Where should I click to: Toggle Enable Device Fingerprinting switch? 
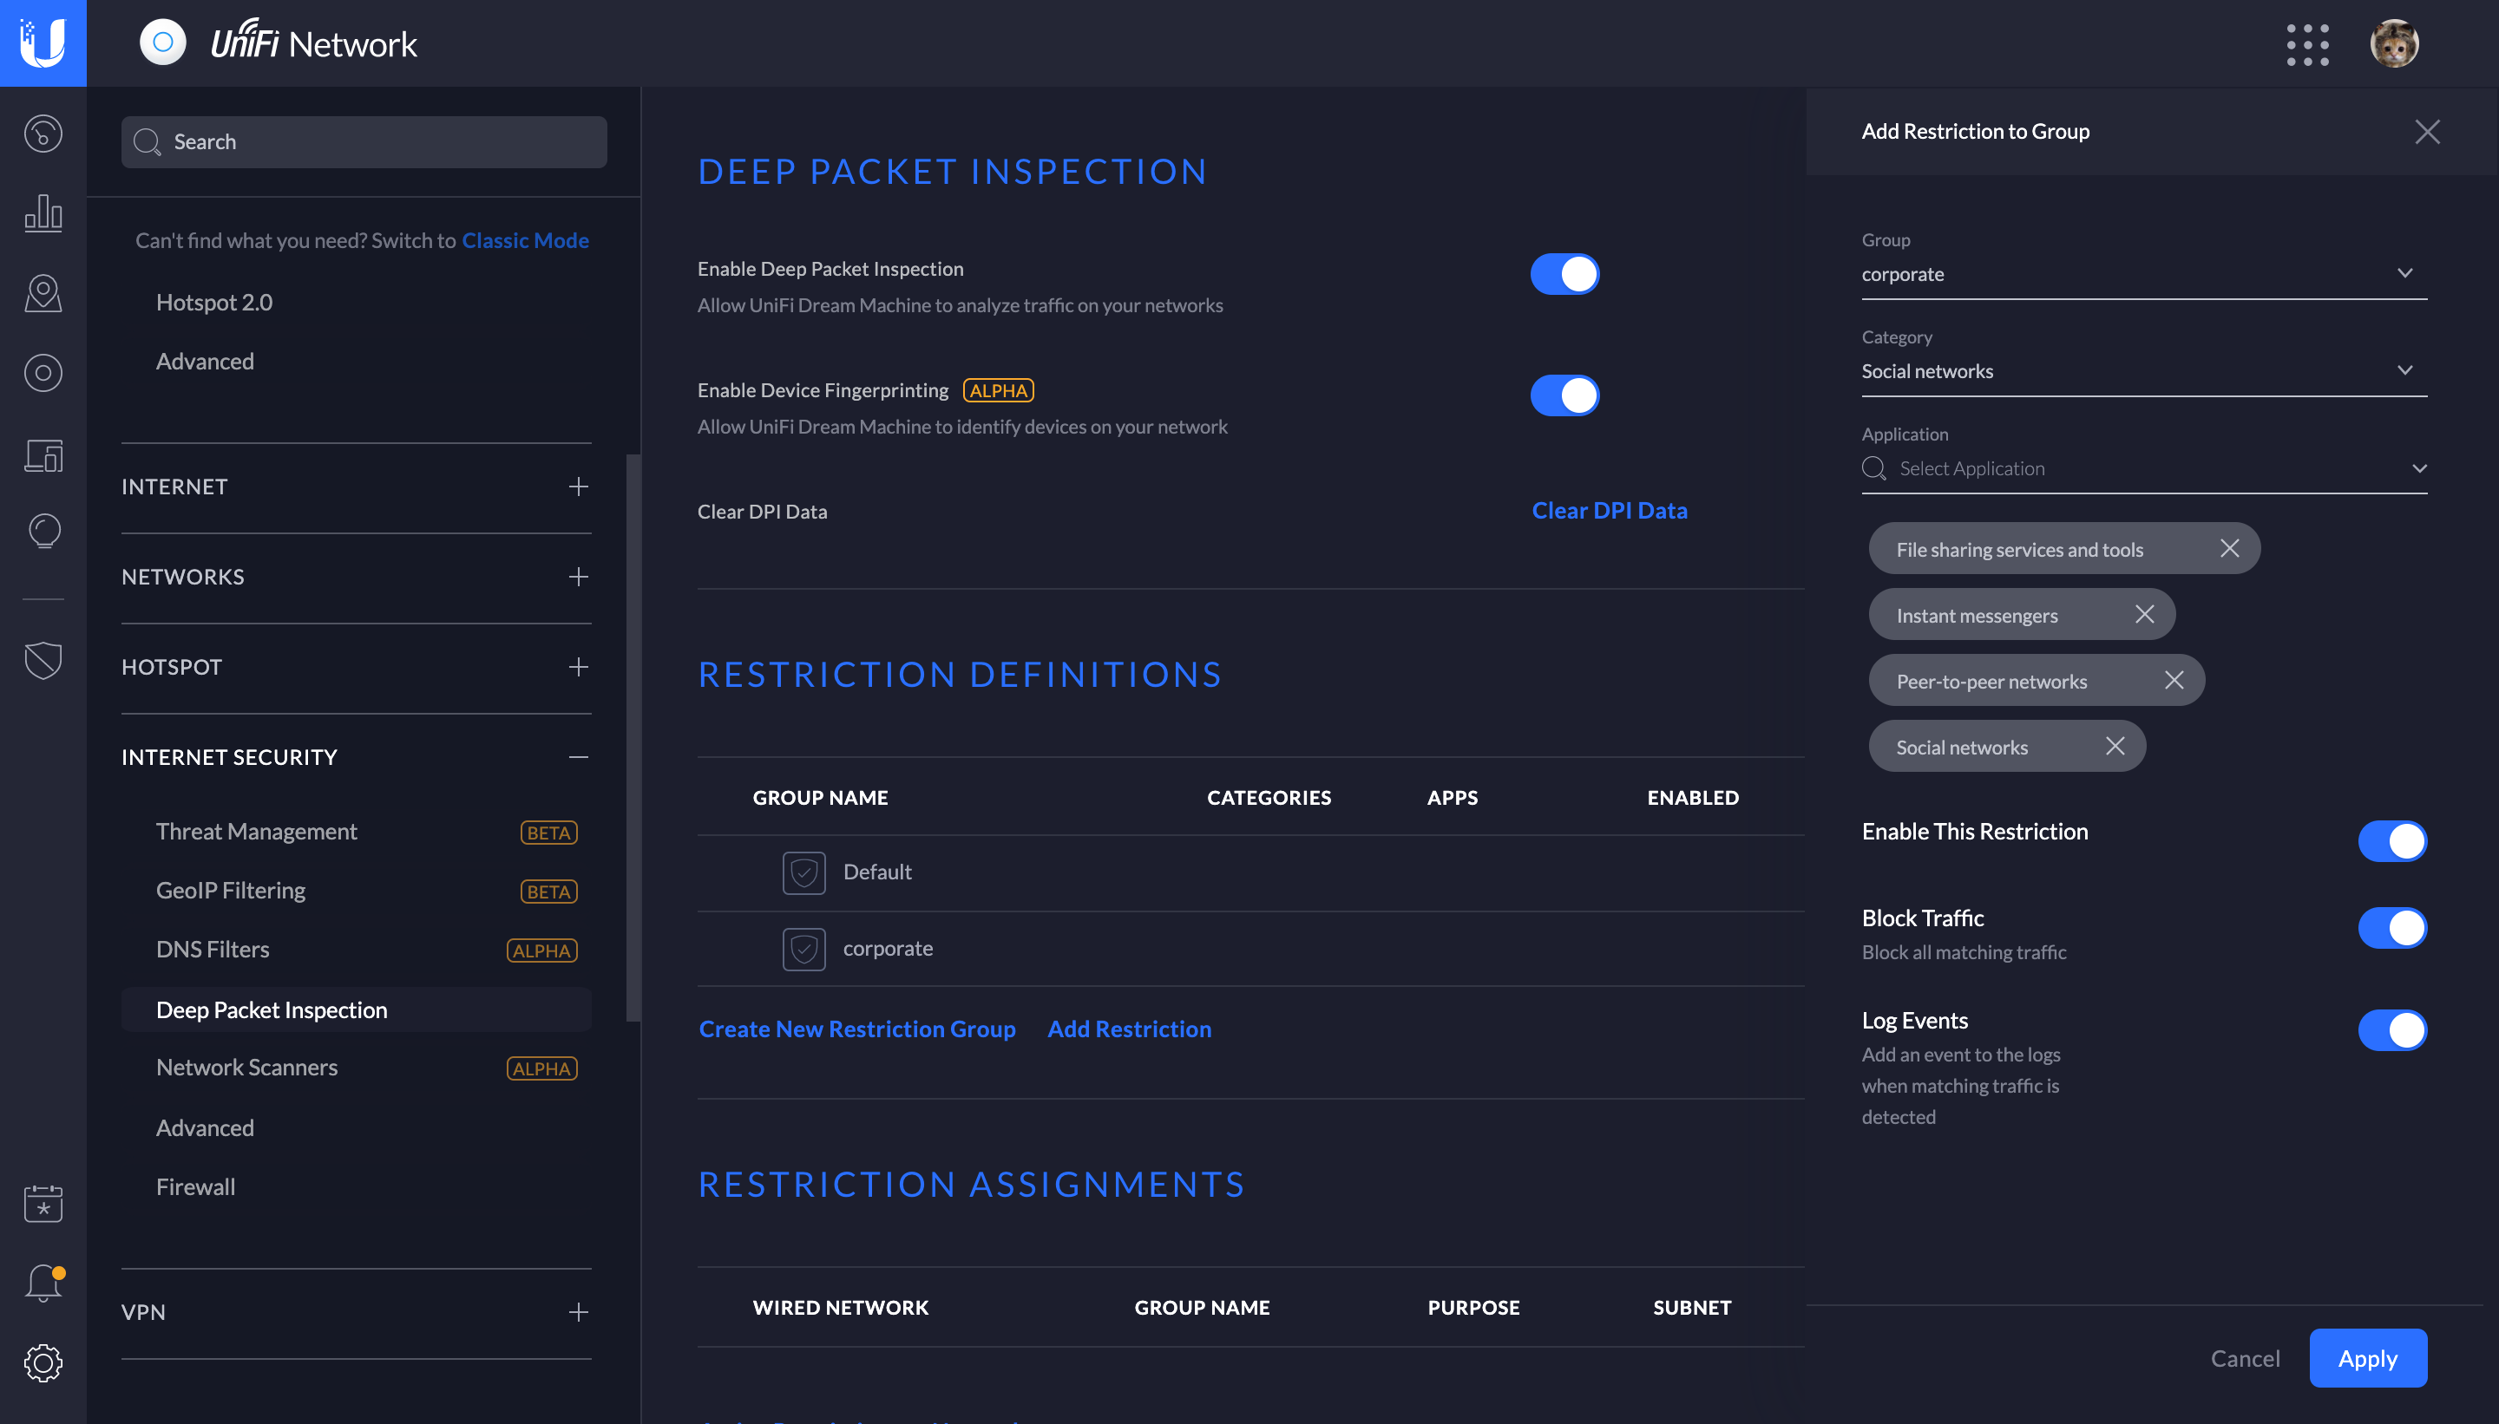[x=1564, y=395]
